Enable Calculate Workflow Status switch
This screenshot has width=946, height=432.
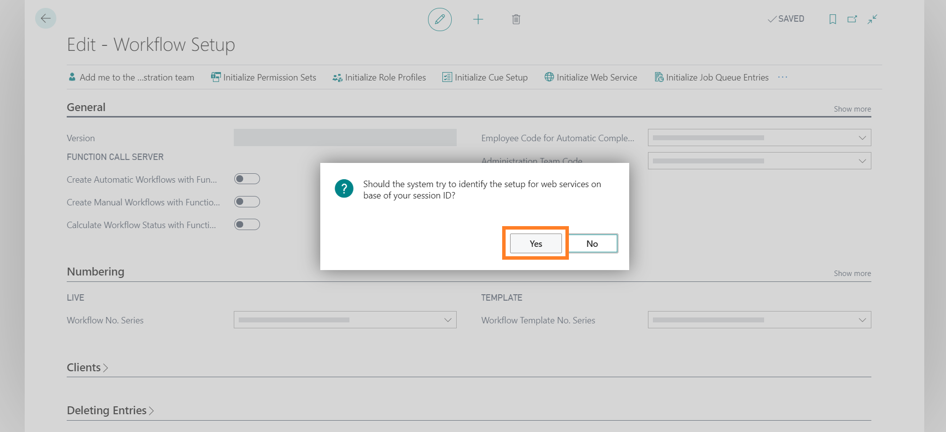tap(247, 225)
